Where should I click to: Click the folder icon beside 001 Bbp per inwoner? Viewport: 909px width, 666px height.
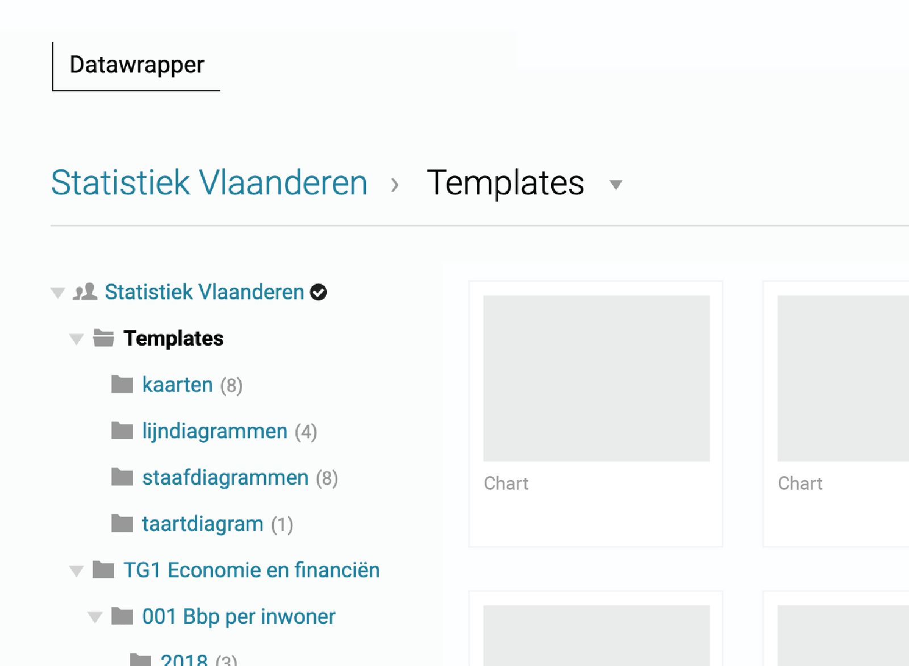(122, 616)
